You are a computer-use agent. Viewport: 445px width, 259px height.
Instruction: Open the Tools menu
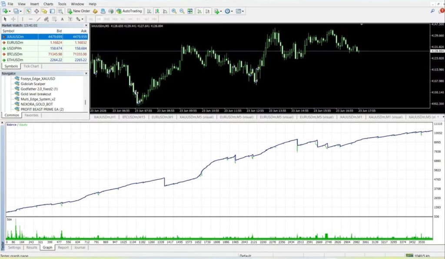(62, 4)
